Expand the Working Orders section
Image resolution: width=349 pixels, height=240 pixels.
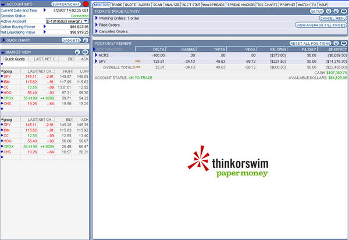(x=97, y=19)
